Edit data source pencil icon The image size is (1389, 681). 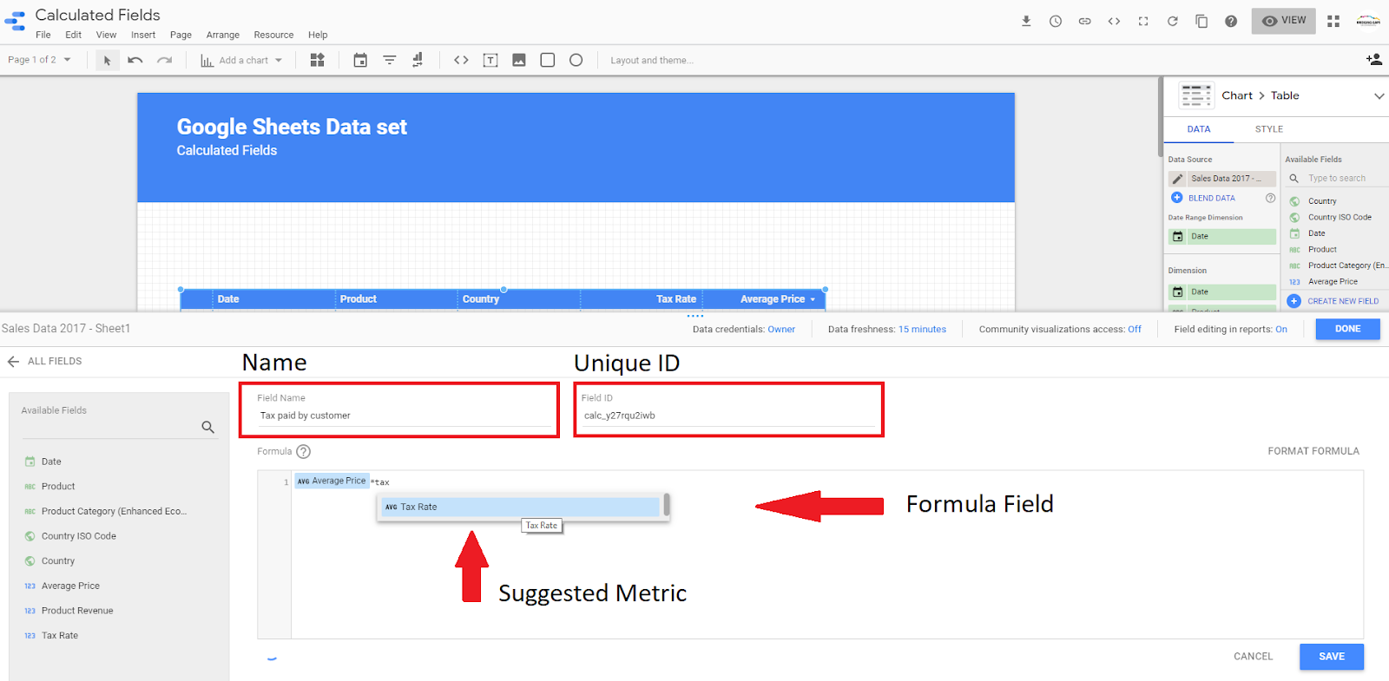[x=1178, y=179]
